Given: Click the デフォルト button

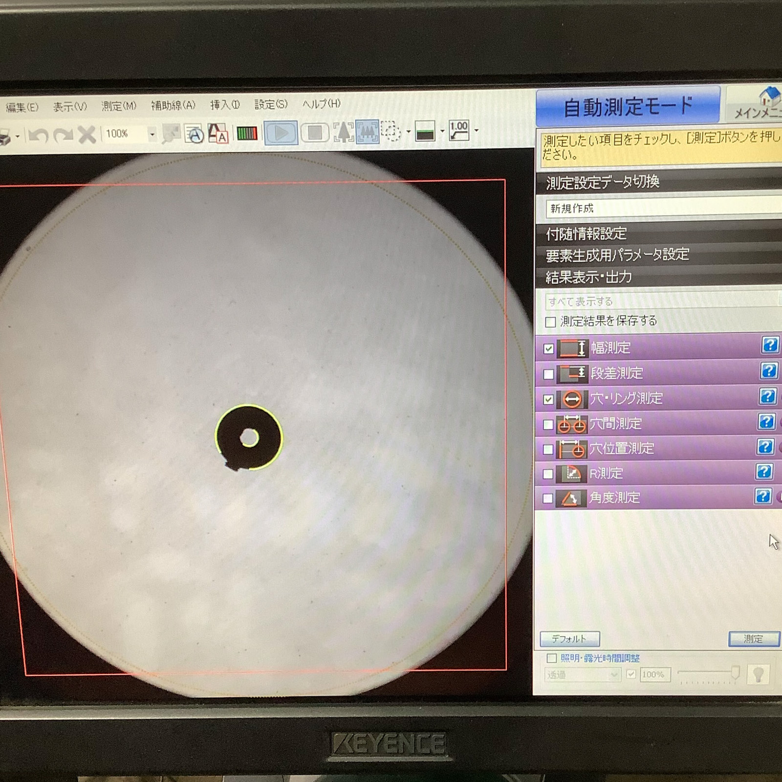Looking at the screenshot, I should (x=569, y=639).
